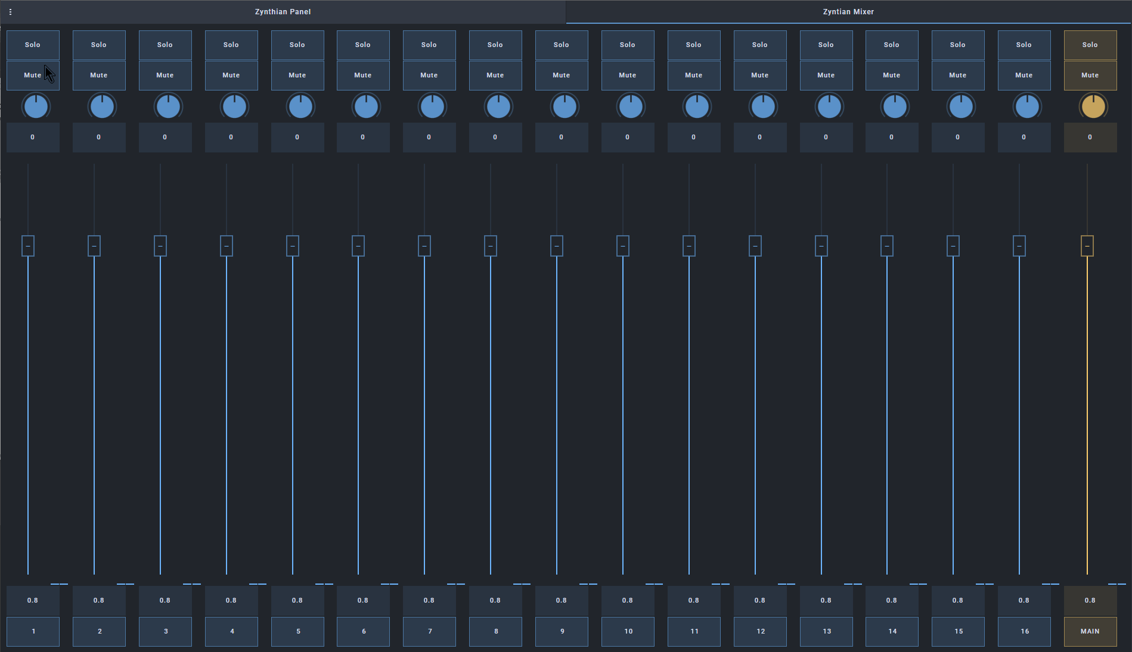
Task: Switch to the Zyntian Mixer tab
Action: pyautogui.click(x=848, y=12)
